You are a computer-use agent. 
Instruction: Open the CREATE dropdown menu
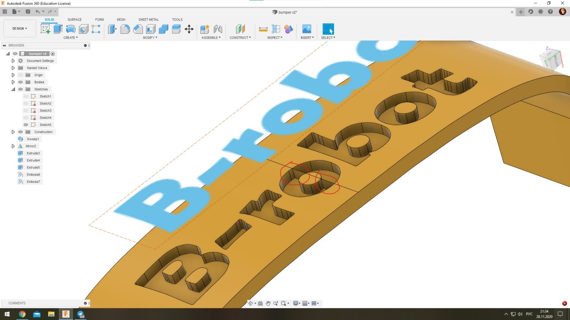pyautogui.click(x=70, y=38)
